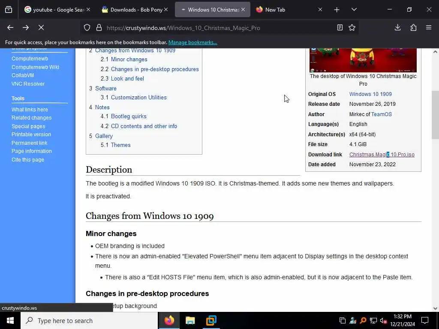Bookmark this page with the star

352,27
